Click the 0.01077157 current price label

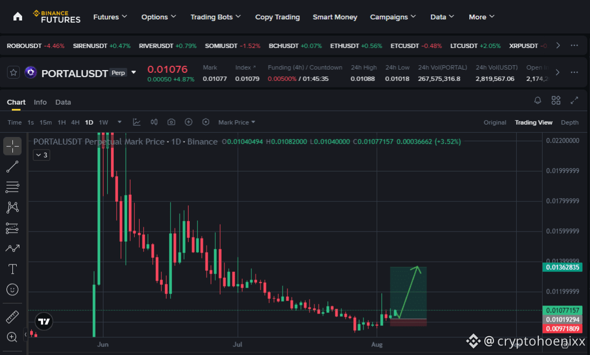pos(562,310)
